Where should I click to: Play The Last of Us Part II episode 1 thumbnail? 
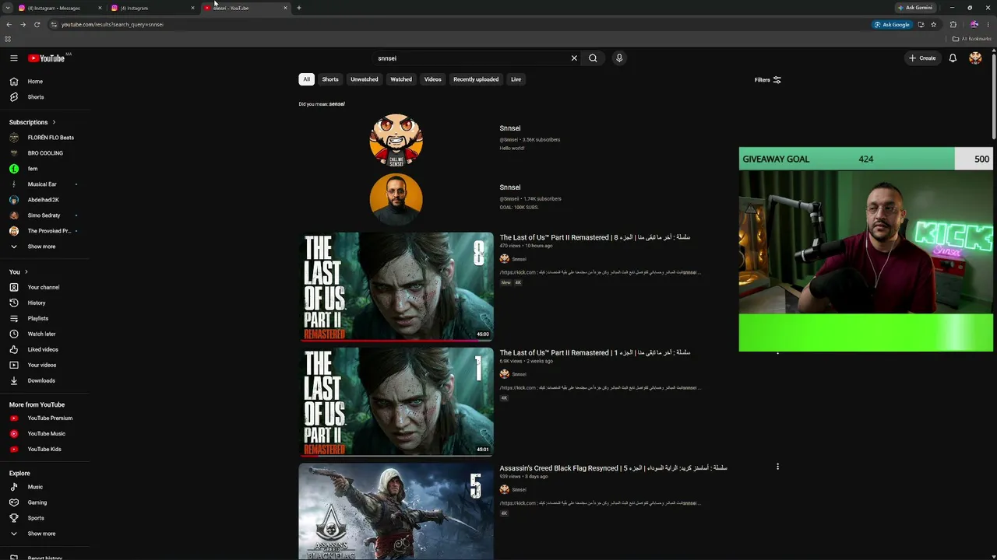[x=396, y=402]
